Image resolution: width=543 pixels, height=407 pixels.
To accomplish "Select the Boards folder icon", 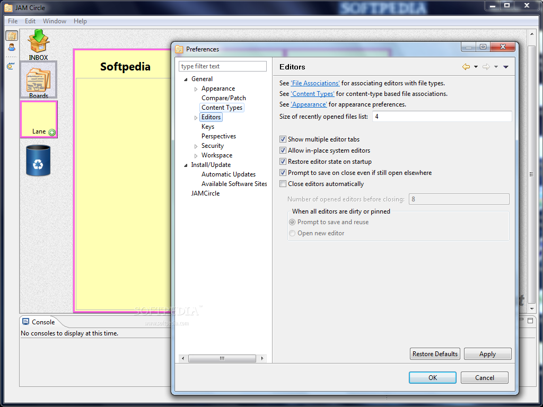I will tap(38, 79).
